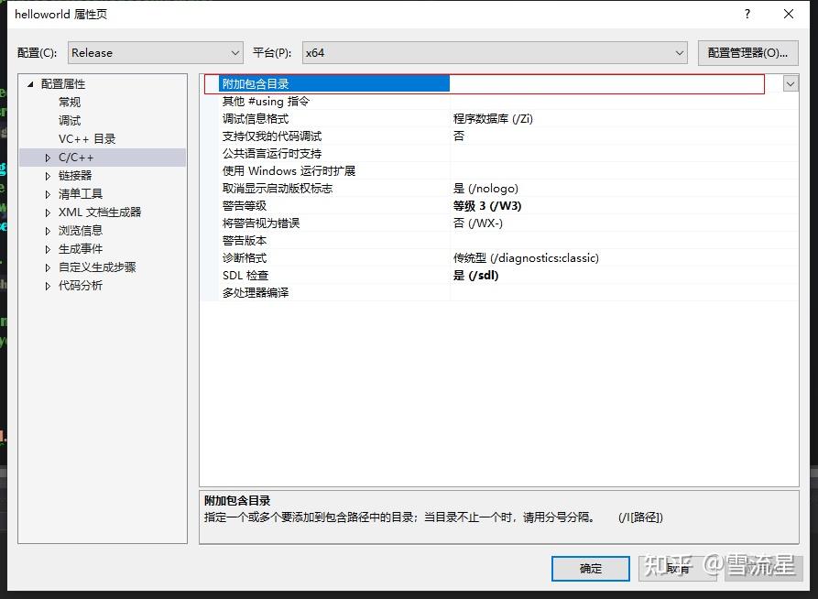Select the 代码分析 tree item label

(81, 286)
